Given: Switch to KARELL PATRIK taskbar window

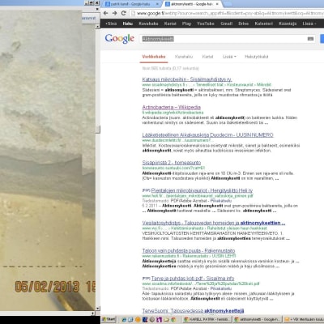Looking at the screenshot, I should [207, 320].
